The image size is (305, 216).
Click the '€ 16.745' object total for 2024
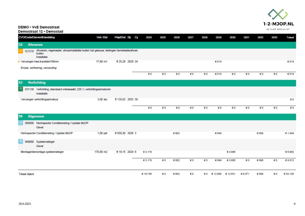pyautogui.click(x=147, y=174)
